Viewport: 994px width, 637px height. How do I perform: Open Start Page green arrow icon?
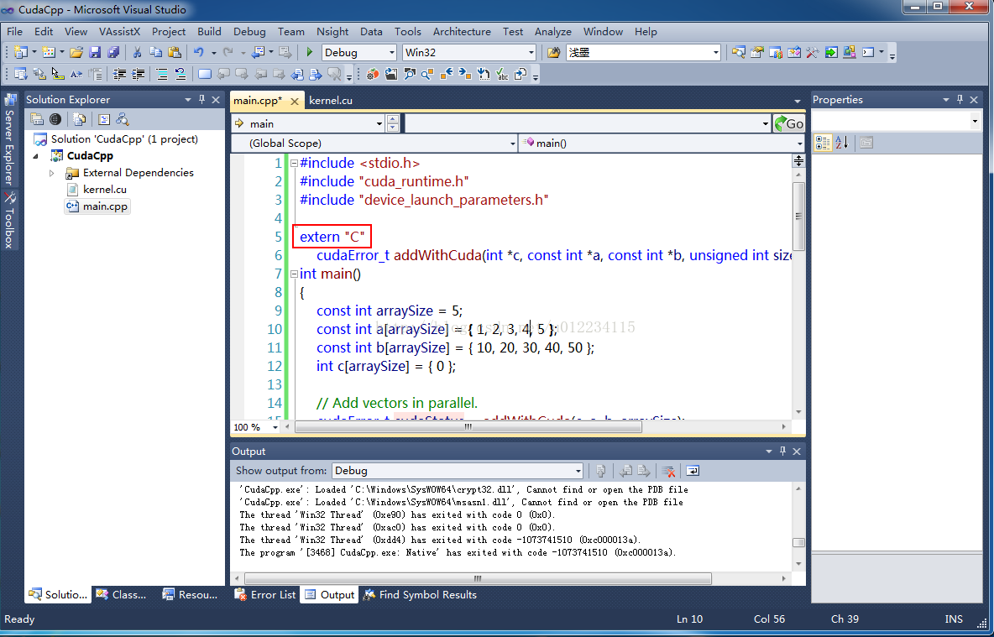[831, 53]
